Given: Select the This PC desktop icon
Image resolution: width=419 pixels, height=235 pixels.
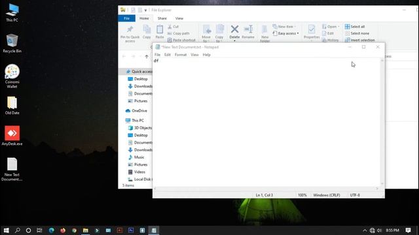Looking at the screenshot, I should [x=12, y=13].
